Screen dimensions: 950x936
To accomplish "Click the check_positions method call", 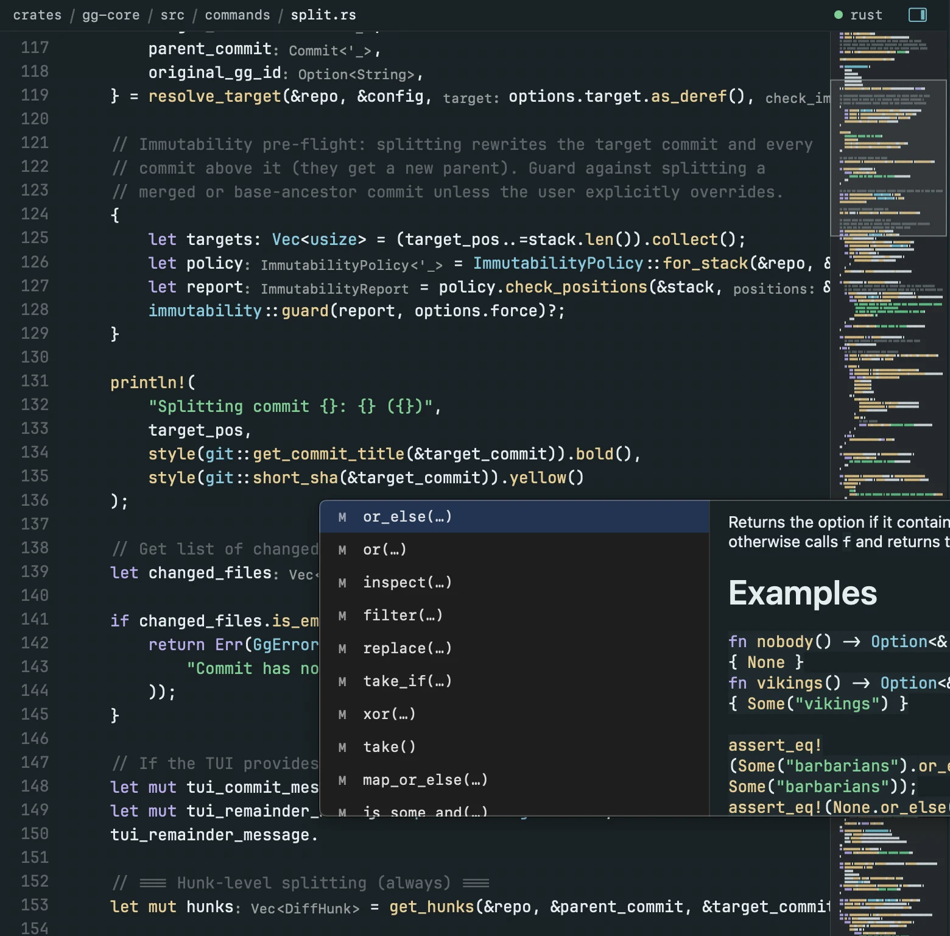I will point(576,287).
